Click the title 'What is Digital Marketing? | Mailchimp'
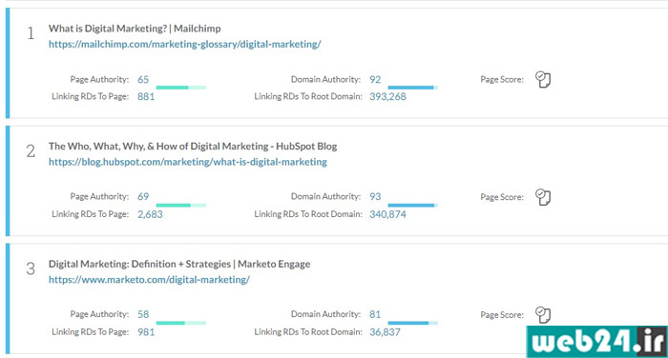This screenshot has width=668, height=358. pos(135,29)
